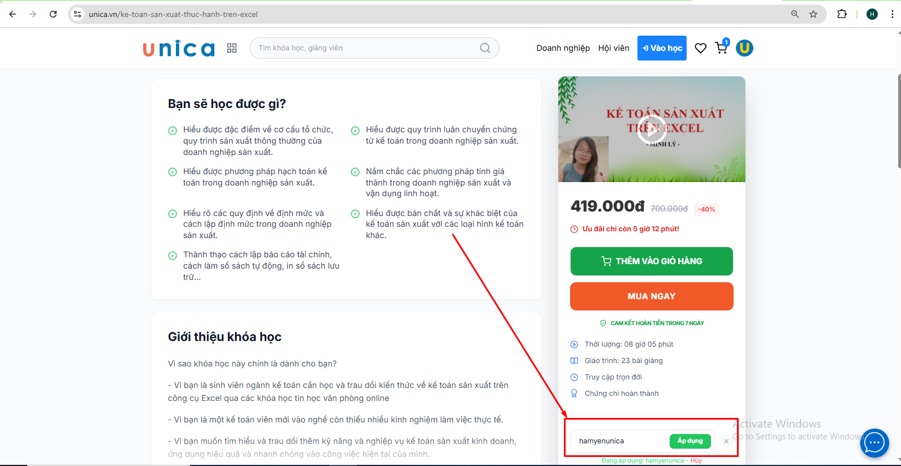
Task: Go back to previous page
Action: (13, 14)
